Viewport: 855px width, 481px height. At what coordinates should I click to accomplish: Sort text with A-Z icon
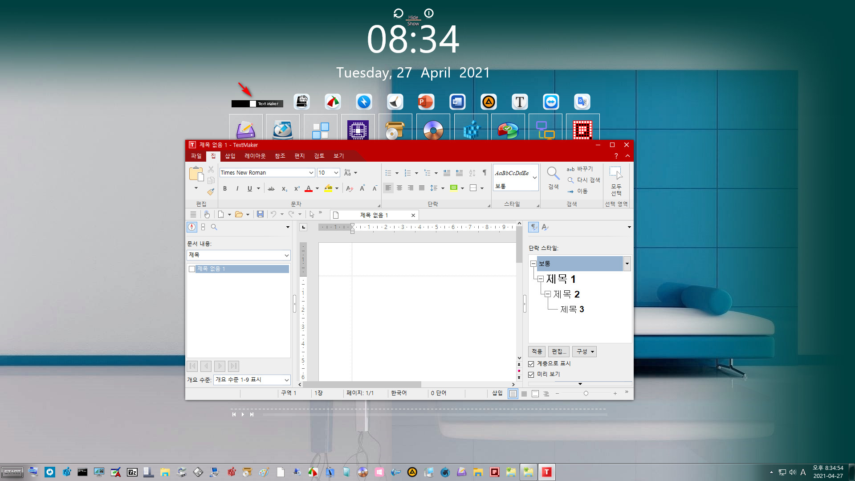pos(472,173)
